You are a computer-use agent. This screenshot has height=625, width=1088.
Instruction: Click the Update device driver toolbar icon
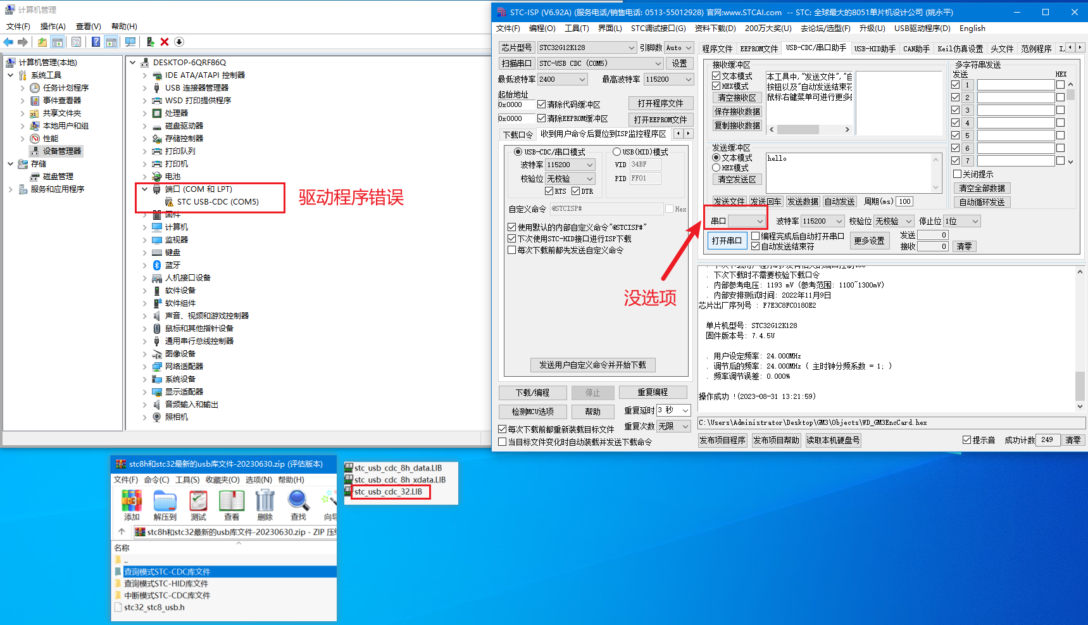coord(150,42)
